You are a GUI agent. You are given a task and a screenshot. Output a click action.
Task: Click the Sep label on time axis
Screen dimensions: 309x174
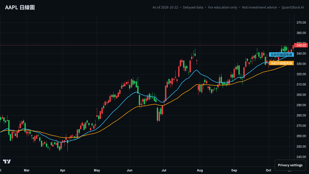[234, 170]
